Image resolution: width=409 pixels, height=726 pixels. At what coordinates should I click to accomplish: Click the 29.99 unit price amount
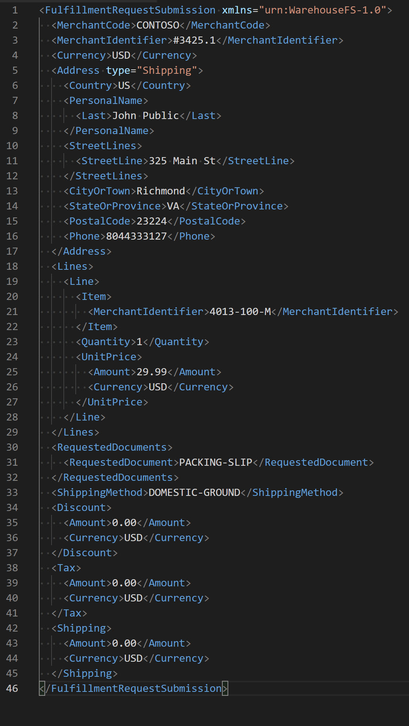point(151,372)
